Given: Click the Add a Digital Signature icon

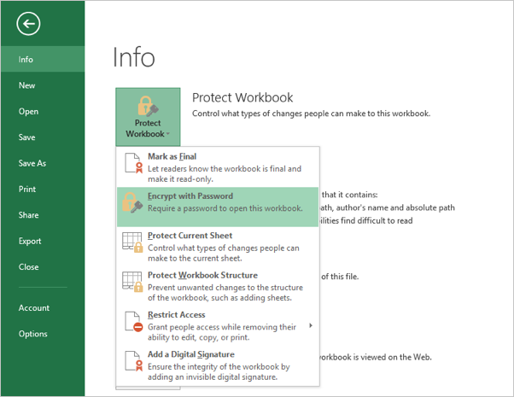Looking at the screenshot, I should 132,361.
